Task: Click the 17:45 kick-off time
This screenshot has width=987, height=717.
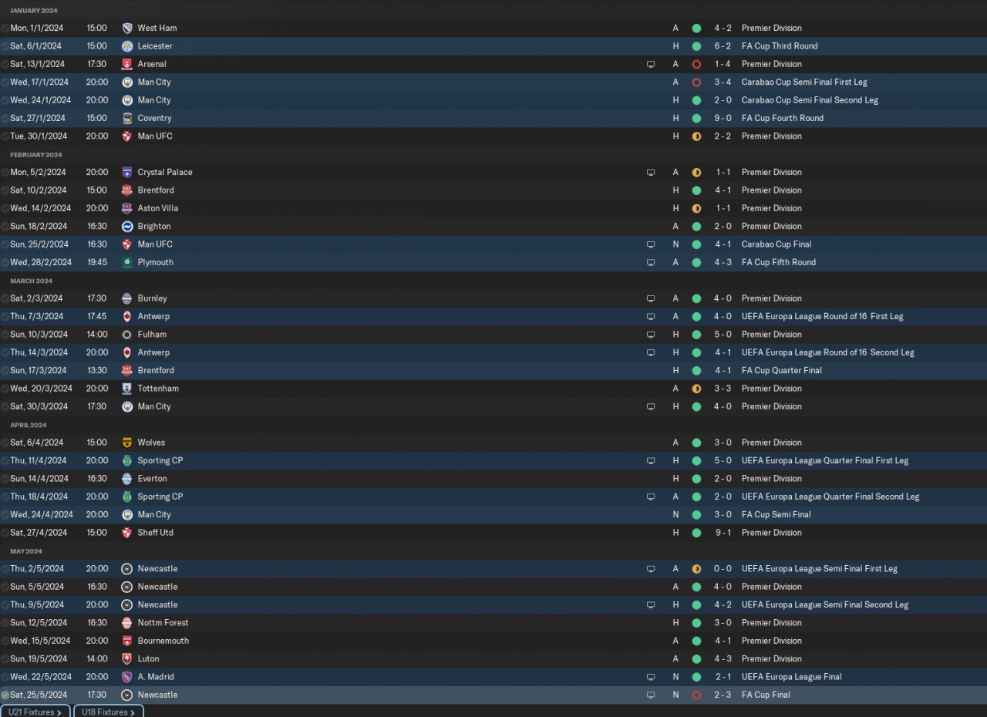Action: pyautogui.click(x=97, y=316)
